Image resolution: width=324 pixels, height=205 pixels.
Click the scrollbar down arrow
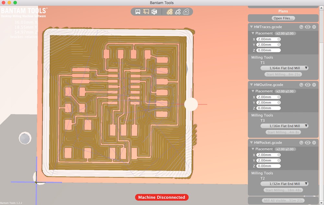pyautogui.click(x=321, y=203)
